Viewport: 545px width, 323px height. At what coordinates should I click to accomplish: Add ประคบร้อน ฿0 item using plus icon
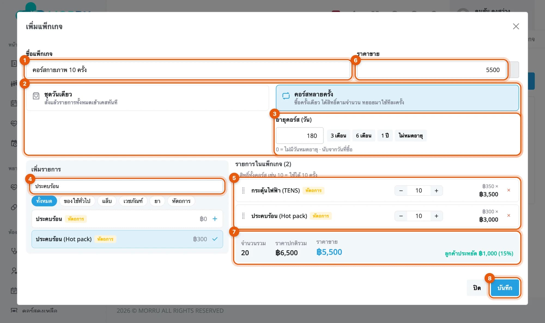[x=215, y=219]
